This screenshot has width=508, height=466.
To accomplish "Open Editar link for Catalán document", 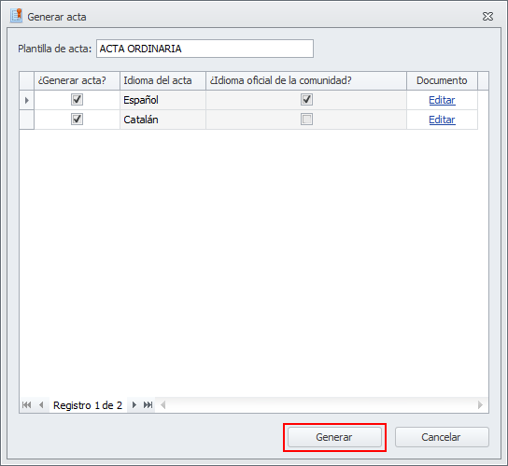I will point(442,120).
